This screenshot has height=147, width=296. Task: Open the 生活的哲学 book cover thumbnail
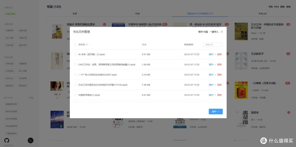pyautogui.click(x=241, y=61)
